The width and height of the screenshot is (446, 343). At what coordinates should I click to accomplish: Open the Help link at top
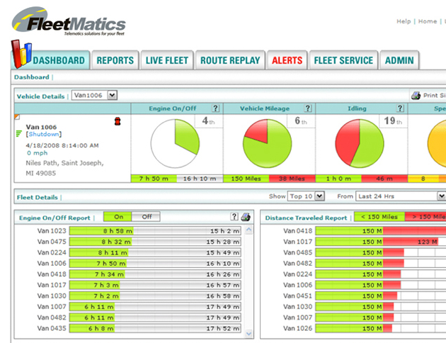404,22
